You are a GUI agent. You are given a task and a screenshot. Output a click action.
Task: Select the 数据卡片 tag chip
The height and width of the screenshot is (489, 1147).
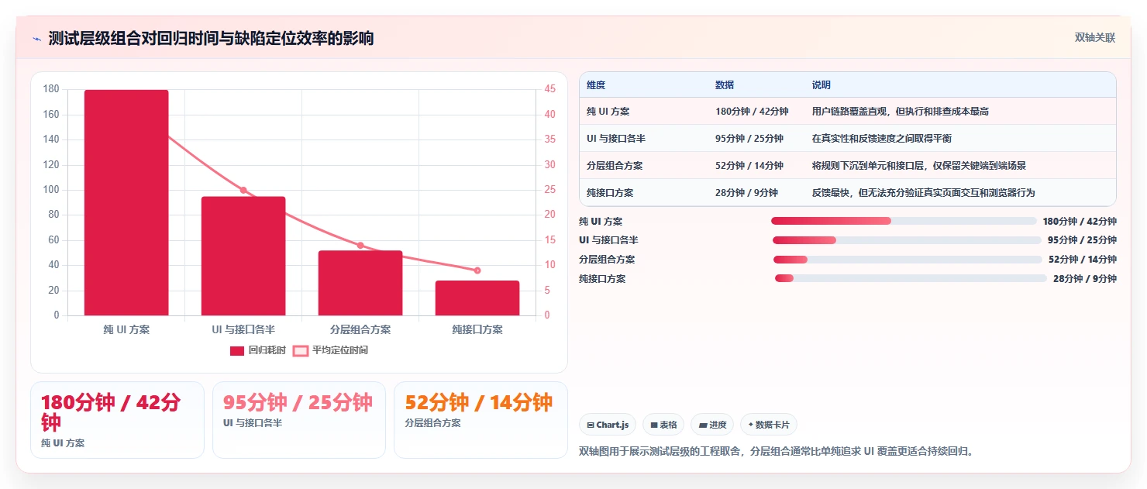tap(768, 425)
